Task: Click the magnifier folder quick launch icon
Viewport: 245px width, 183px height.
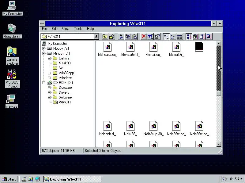Action: coord(30,179)
